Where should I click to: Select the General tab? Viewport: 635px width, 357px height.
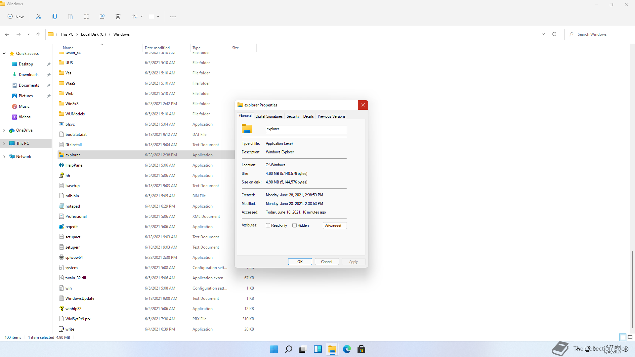click(x=245, y=116)
